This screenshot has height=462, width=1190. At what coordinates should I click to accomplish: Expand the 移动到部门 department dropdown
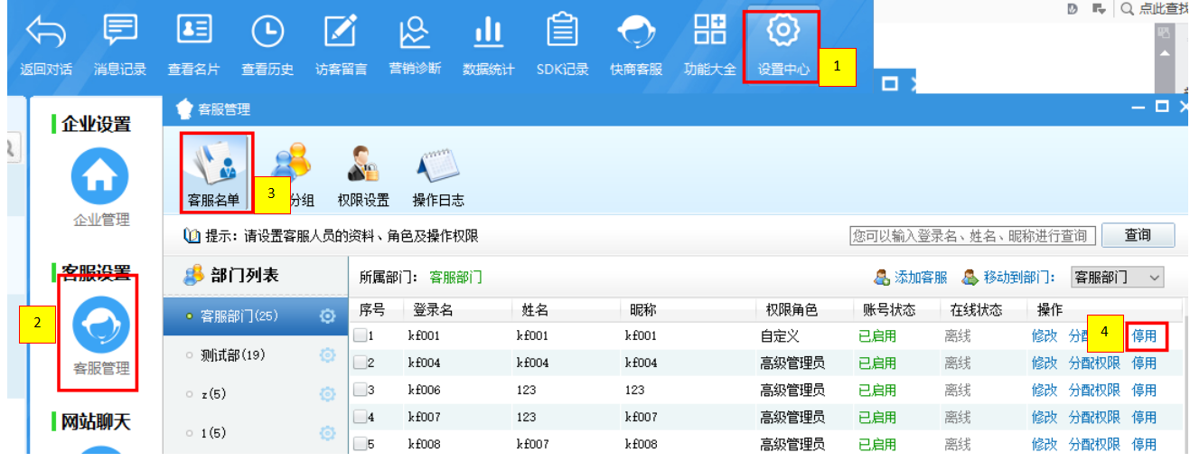pos(1117,278)
